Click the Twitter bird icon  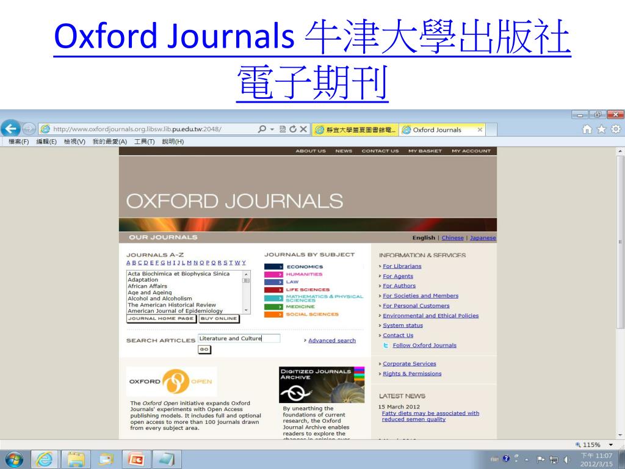[x=386, y=346]
